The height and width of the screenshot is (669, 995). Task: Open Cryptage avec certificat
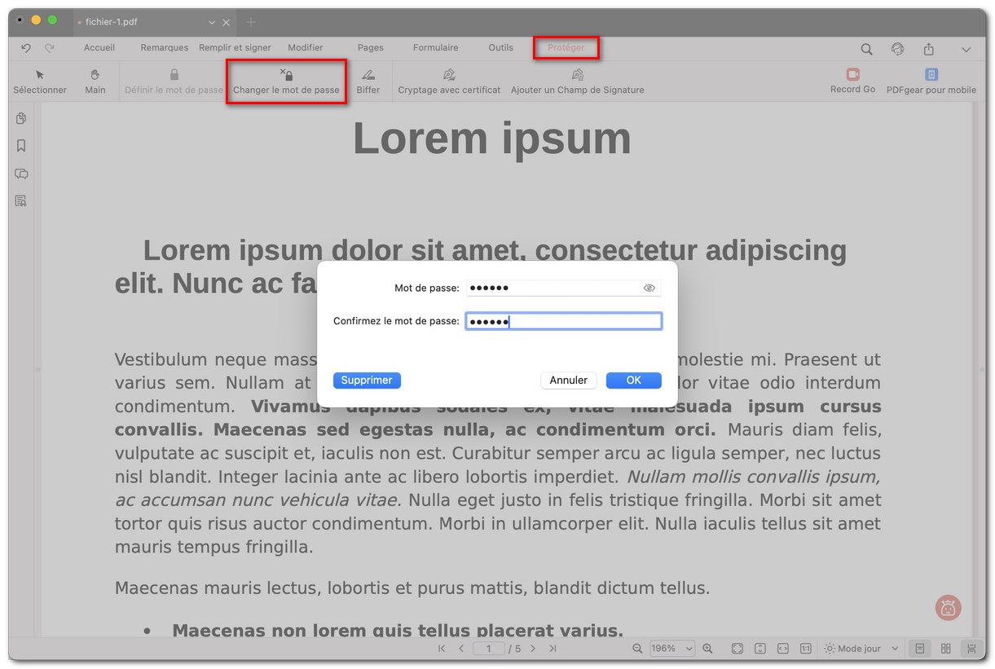coord(449,81)
